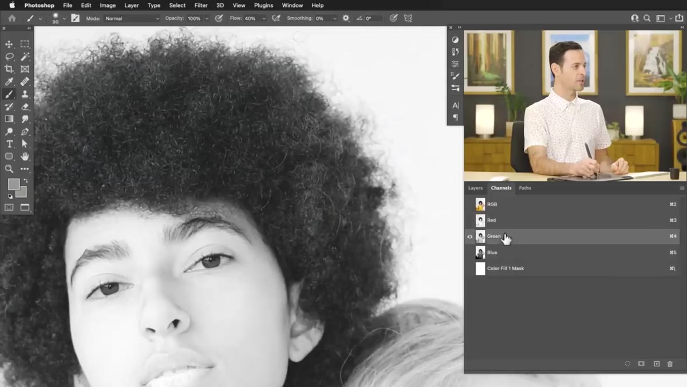Viewport: 687px width, 387px height.
Task: Toggle pressure for opacity button
Action: point(219,18)
